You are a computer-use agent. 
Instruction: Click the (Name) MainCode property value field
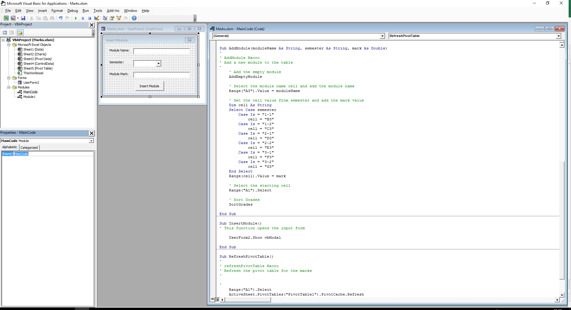[x=53, y=154]
